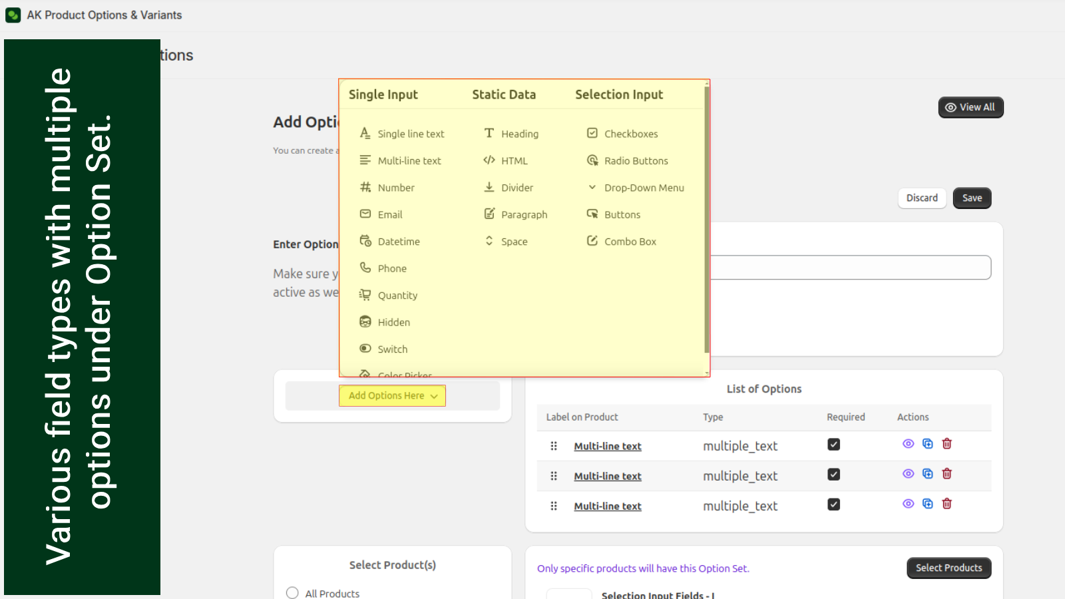Click the AK Product Options app logo

click(x=13, y=15)
